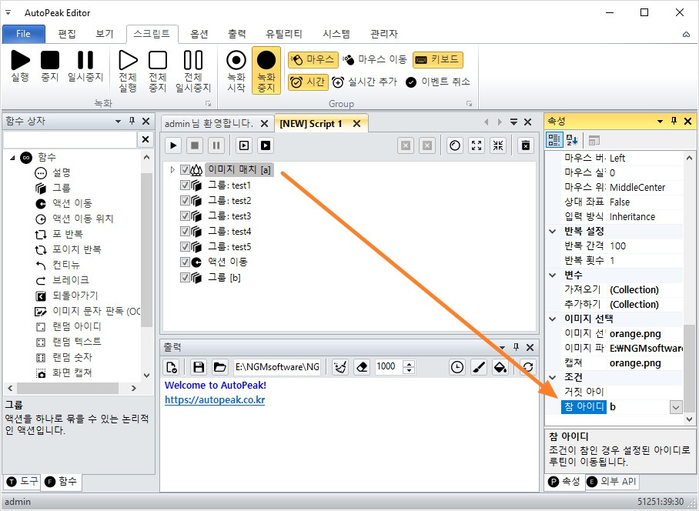699x511 pixels.
Task: Start recording with 녹화 시작
Action: [236, 71]
